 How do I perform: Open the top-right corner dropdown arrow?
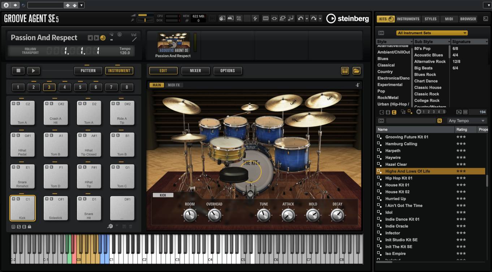[x=487, y=5]
